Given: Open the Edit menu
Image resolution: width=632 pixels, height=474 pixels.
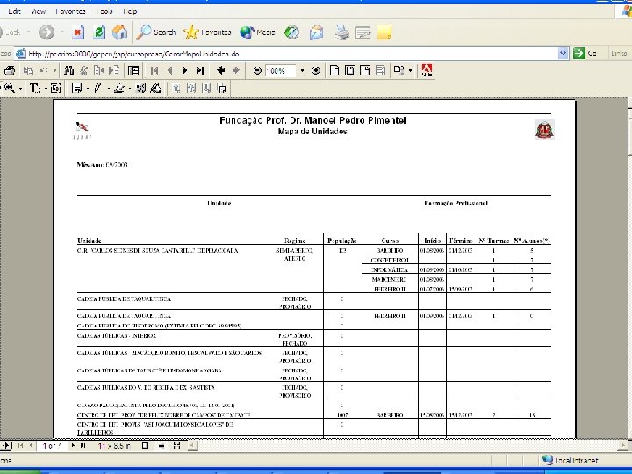Looking at the screenshot, I should pyautogui.click(x=15, y=11).
